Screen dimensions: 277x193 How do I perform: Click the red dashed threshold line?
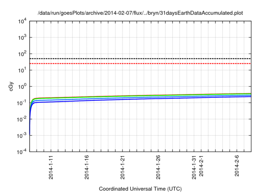pos(140,63)
